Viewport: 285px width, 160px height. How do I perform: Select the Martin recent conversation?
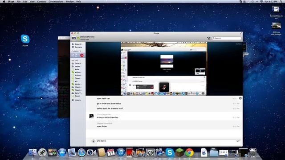point(77,84)
